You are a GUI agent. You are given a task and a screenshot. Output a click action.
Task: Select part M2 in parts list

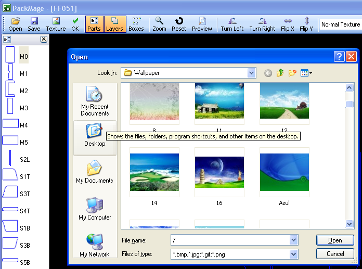[17, 89]
